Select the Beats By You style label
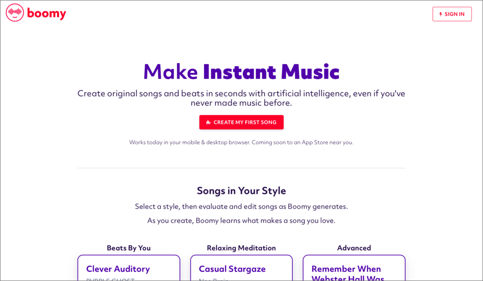This screenshot has width=483, height=281. (129, 248)
